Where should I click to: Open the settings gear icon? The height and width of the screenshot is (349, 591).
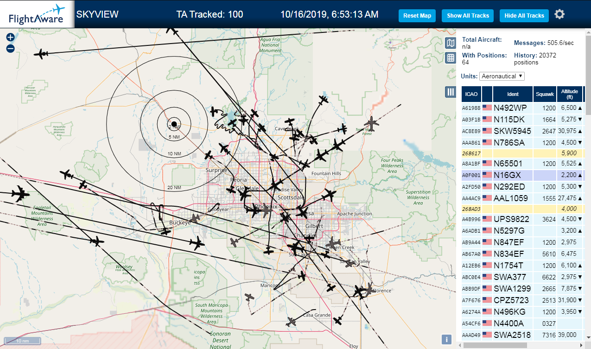(559, 14)
